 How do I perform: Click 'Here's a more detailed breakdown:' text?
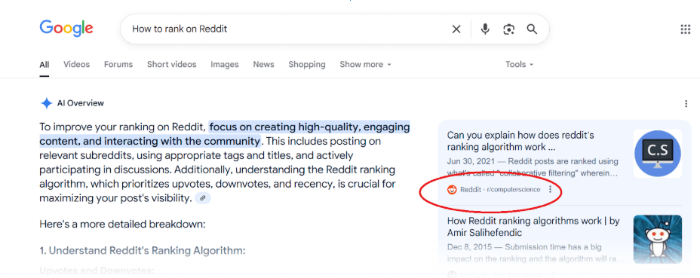coord(122,224)
